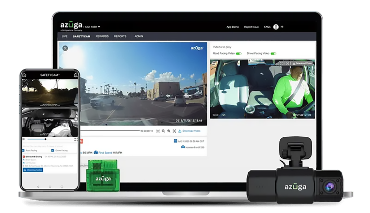The width and height of the screenshot is (370, 213).
Task: Pause the video on the phone
Action: (x=23, y=139)
